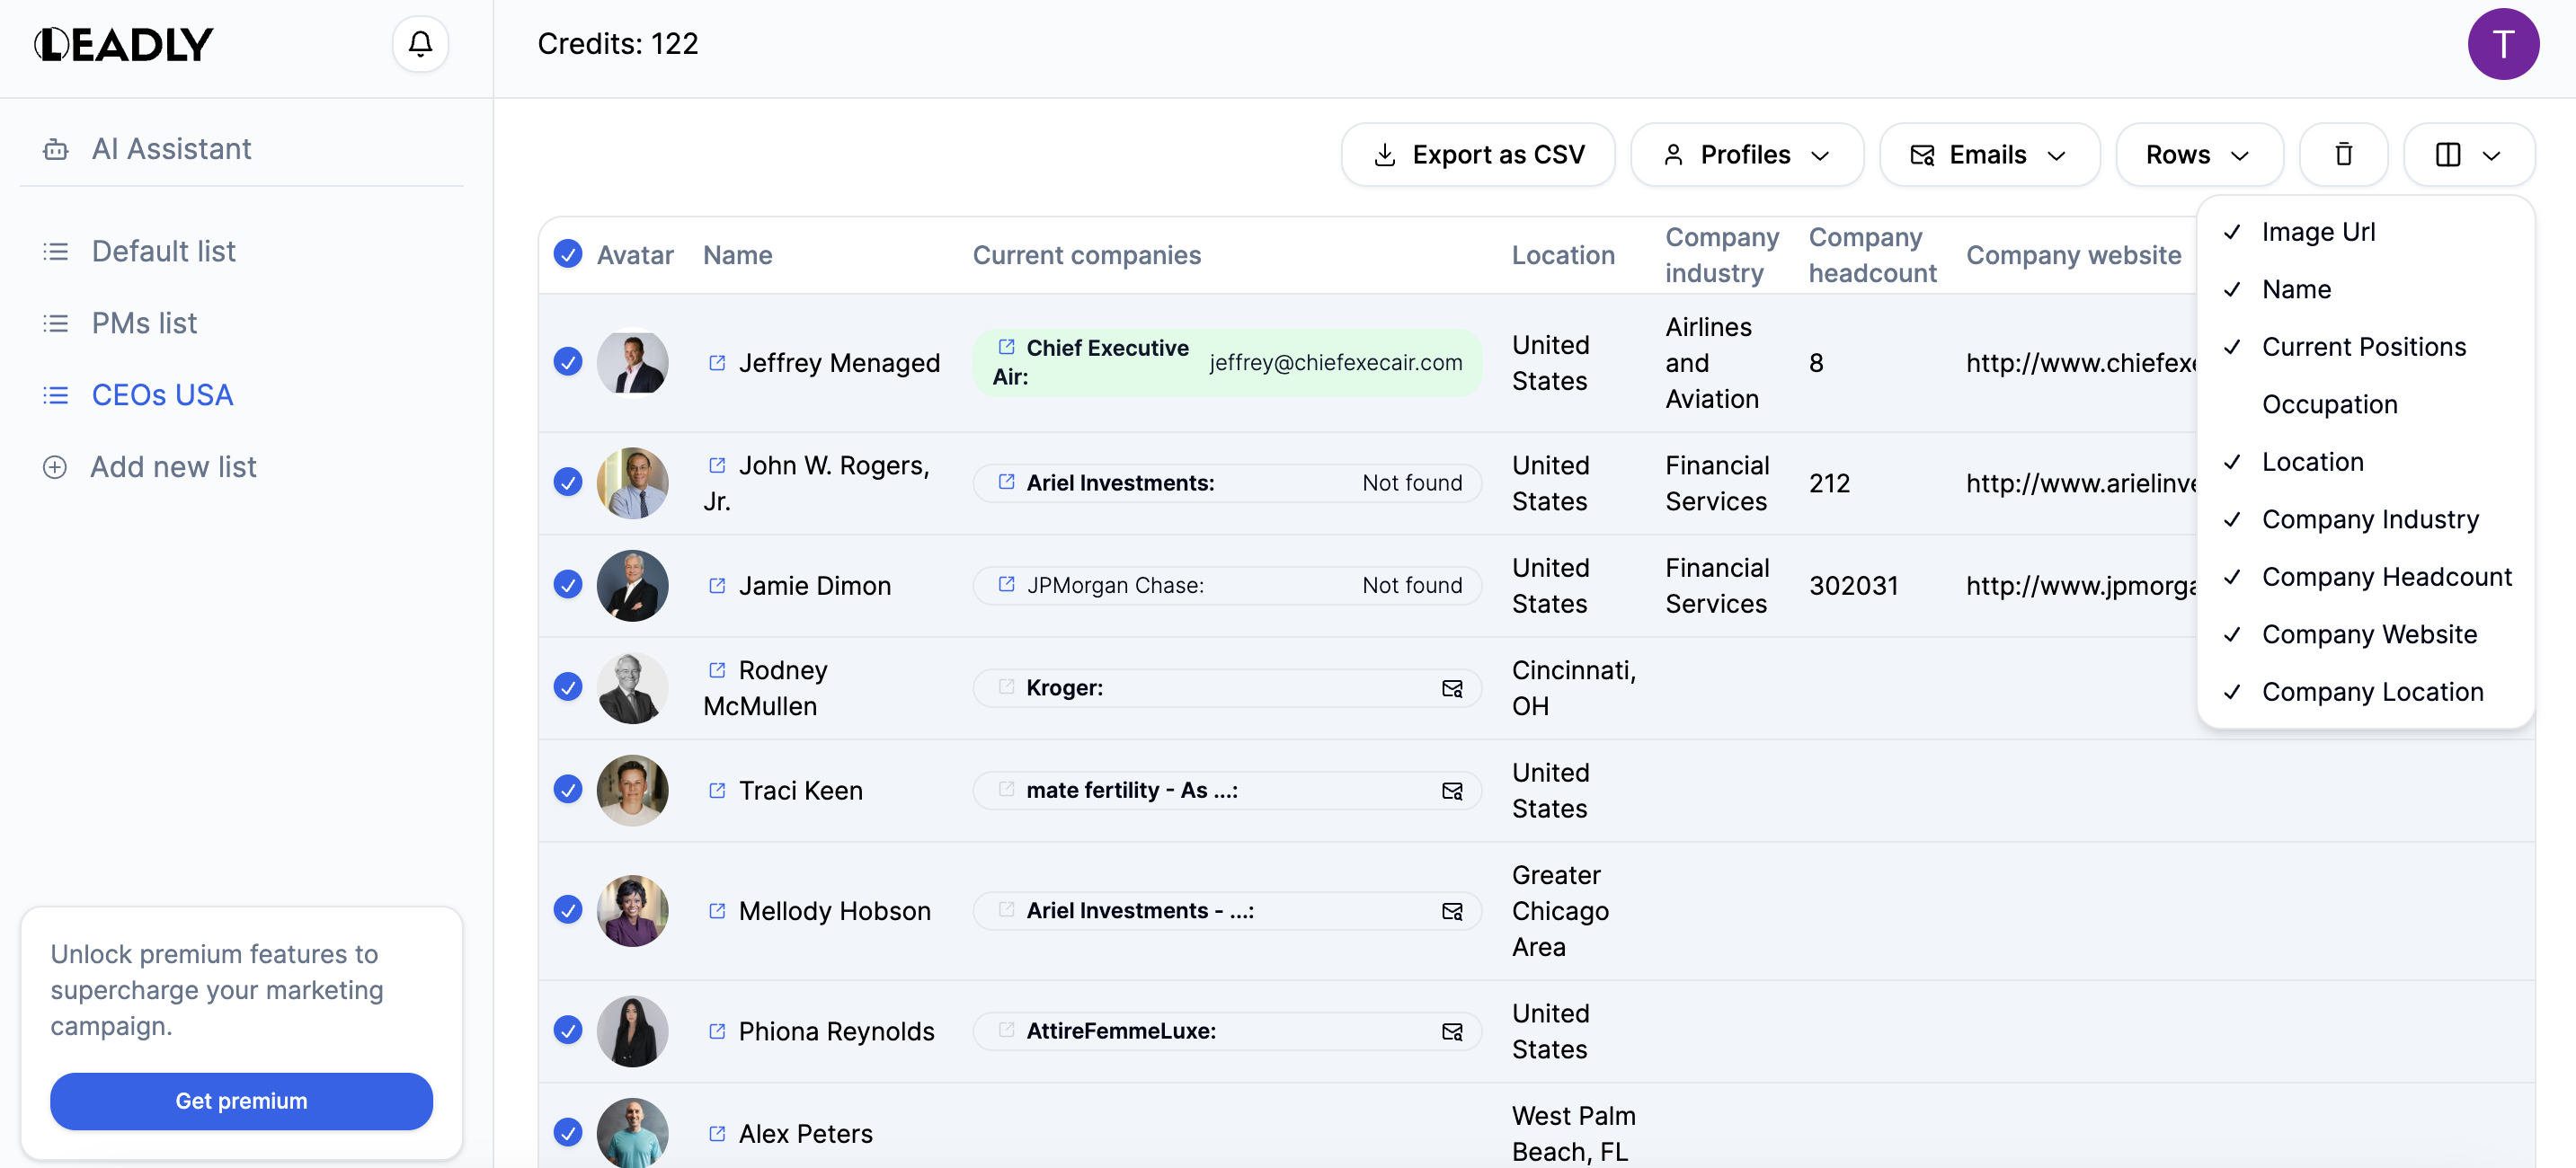
Task: Uncheck Jeffrey Menaged's row checkbox
Action: [x=568, y=361]
